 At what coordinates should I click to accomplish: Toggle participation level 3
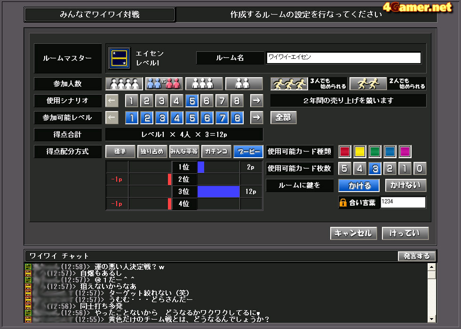(162, 118)
